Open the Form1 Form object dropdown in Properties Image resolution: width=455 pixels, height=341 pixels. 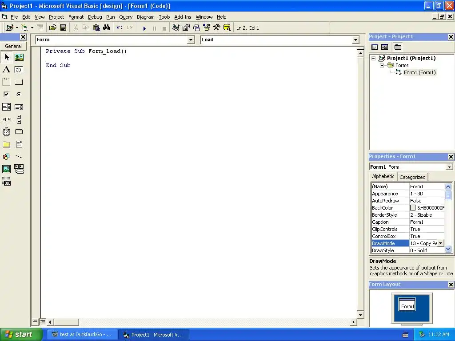click(x=449, y=167)
